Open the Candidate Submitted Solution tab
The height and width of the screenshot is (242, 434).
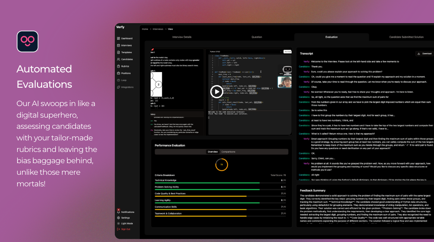click(406, 37)
